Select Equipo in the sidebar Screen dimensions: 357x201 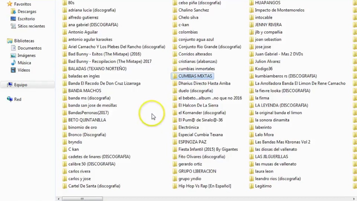coord(21,85)
